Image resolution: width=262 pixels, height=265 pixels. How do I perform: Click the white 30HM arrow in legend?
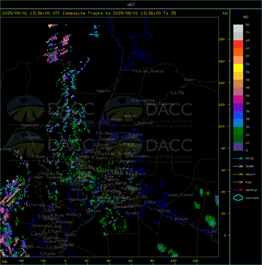click(238, 166)
